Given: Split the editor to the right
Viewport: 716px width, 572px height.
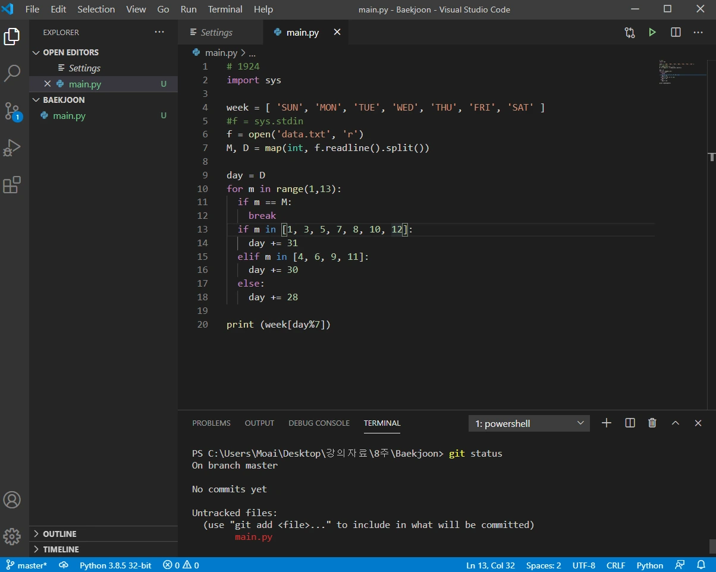Looking at the screenshot, I should pyautogui.click(x=676, y=33).
